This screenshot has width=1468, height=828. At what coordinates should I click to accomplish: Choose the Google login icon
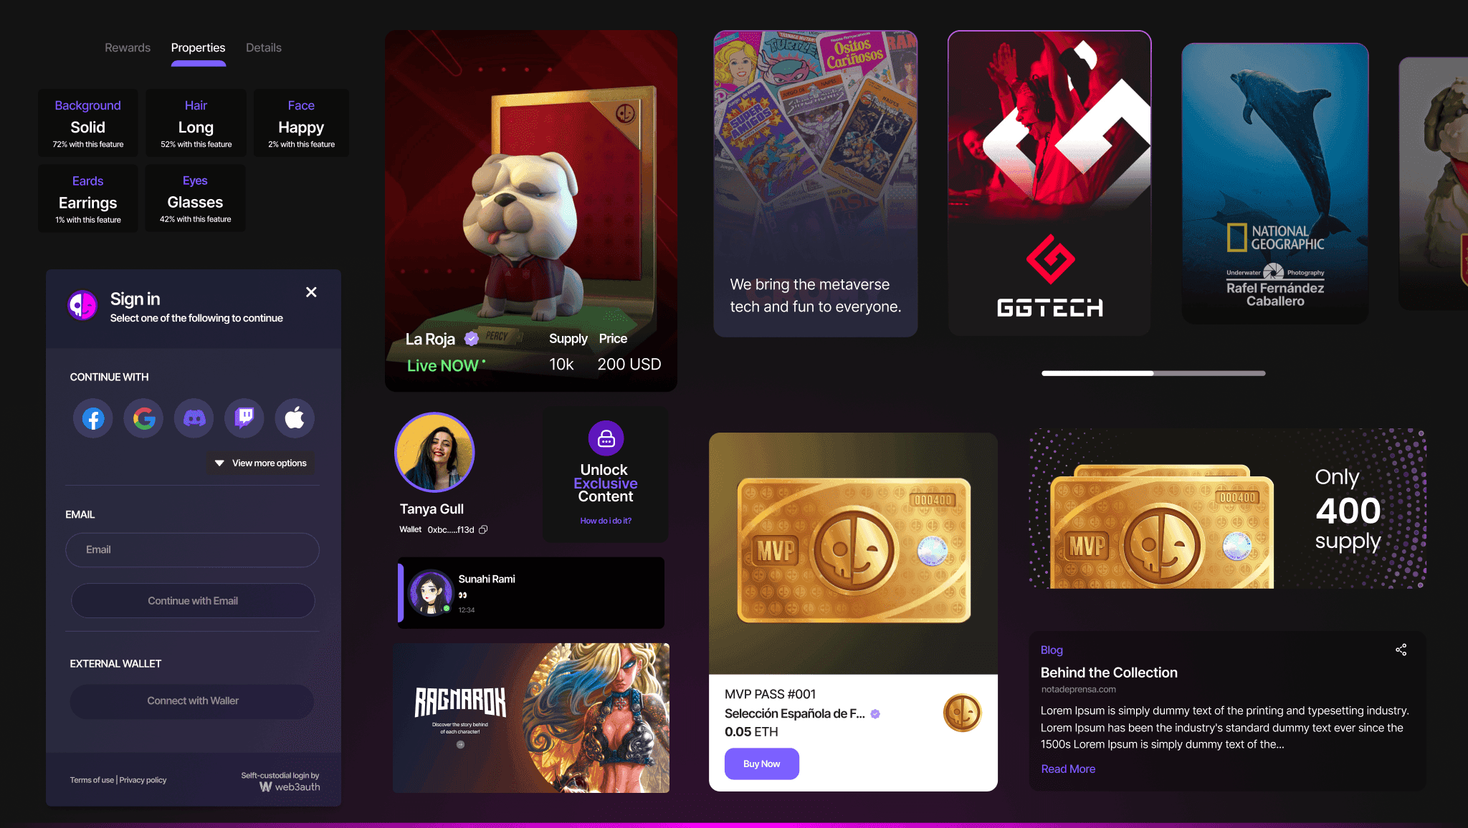[143, 418]
